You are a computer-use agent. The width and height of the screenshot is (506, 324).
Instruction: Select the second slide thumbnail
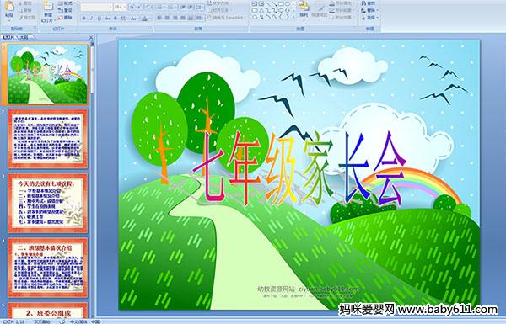(48, 139)
